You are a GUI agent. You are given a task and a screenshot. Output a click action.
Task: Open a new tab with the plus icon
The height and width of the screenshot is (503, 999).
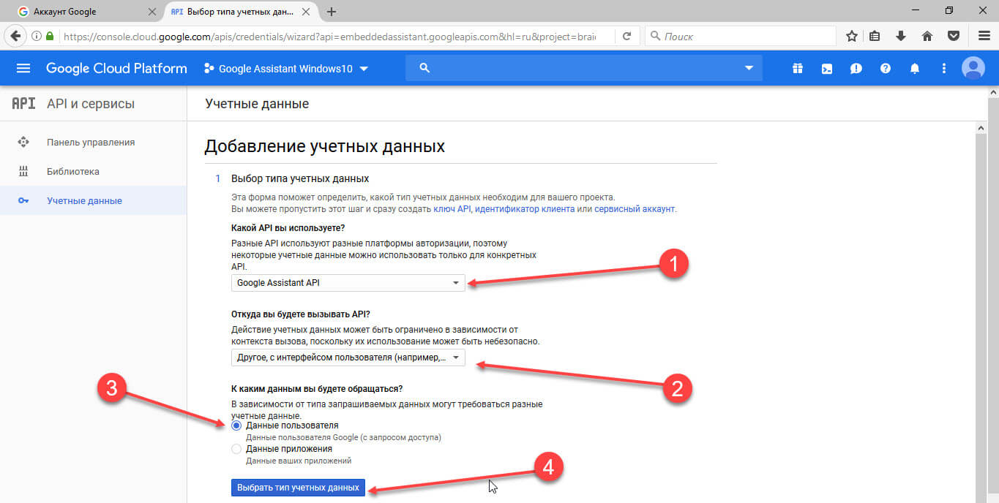[x=332, y=12]
